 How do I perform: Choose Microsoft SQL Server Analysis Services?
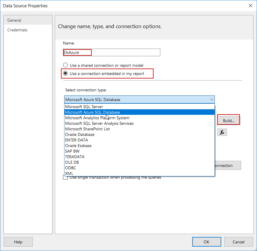point(99,123)
